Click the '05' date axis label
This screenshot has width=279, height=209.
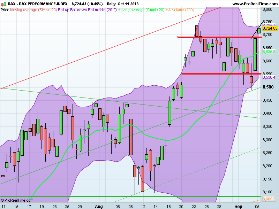tap(257, 207)
